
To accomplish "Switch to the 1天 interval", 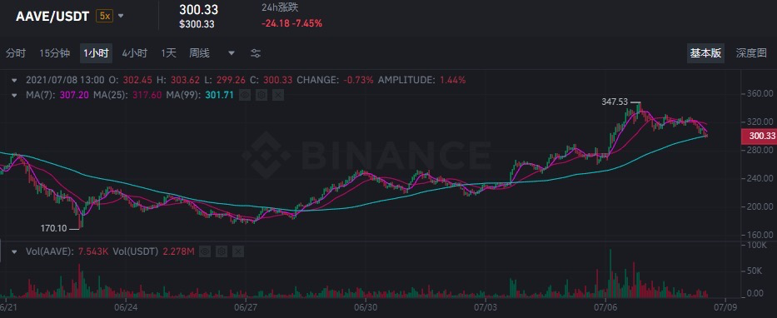I will click(x=168, y=53).
